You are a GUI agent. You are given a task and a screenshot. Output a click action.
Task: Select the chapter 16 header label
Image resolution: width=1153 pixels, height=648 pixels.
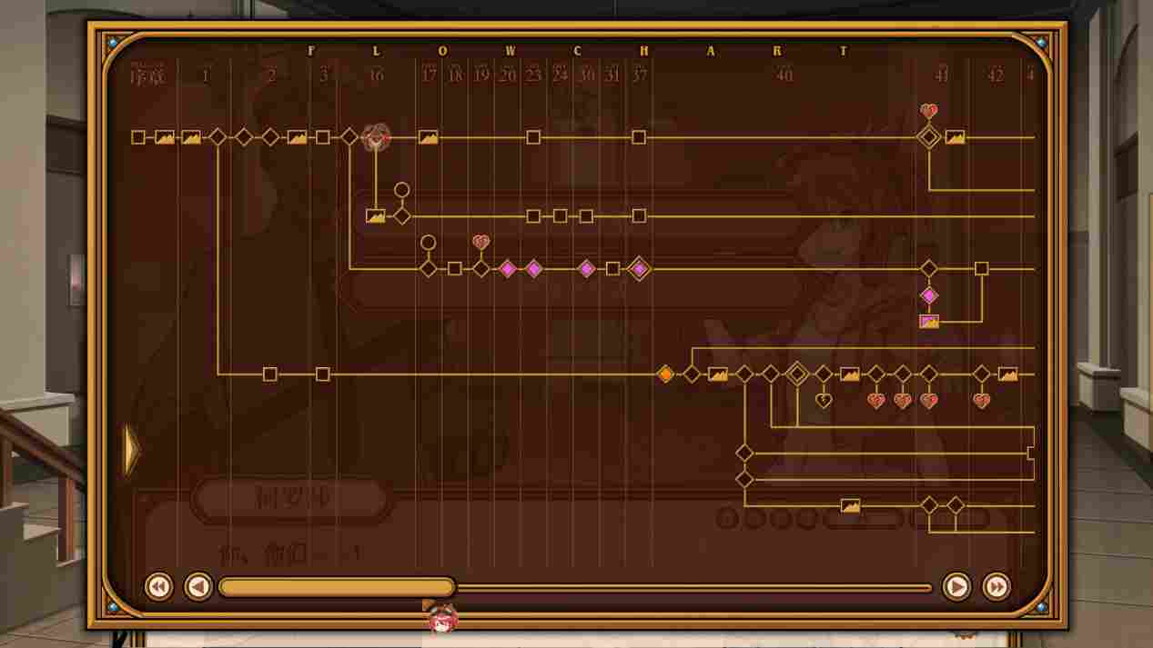click(x=376, y=75)
